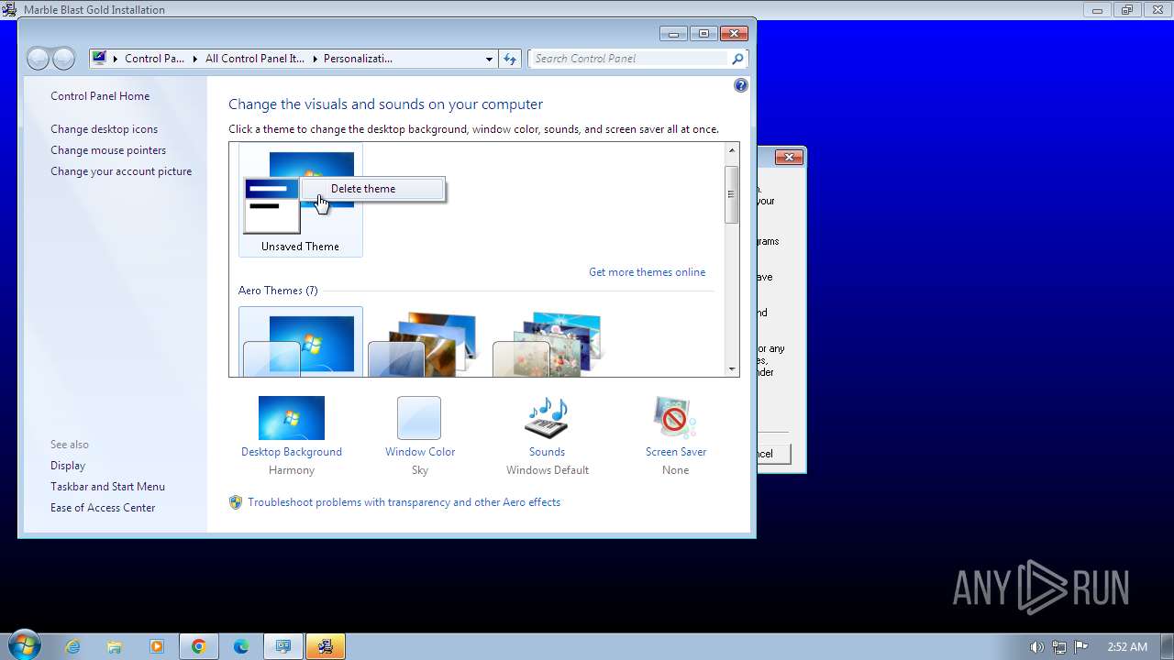Open Get more themes online link
This screenshot has height=660, width=1174.
647,272
